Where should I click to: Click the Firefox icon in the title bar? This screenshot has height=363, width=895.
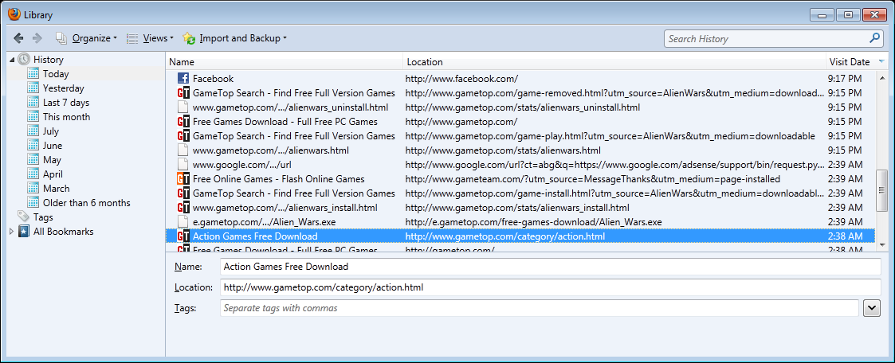pos(14,14)
